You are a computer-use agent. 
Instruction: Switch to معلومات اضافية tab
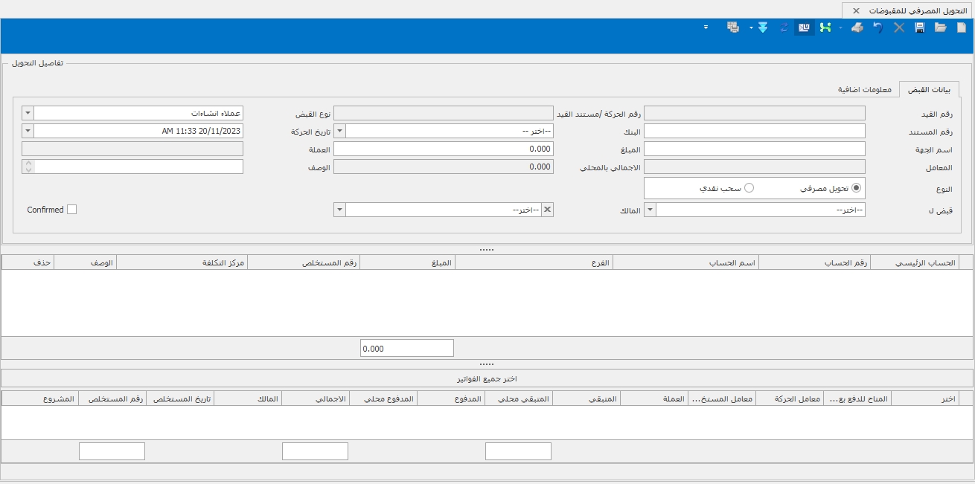(x=863, y=89)
